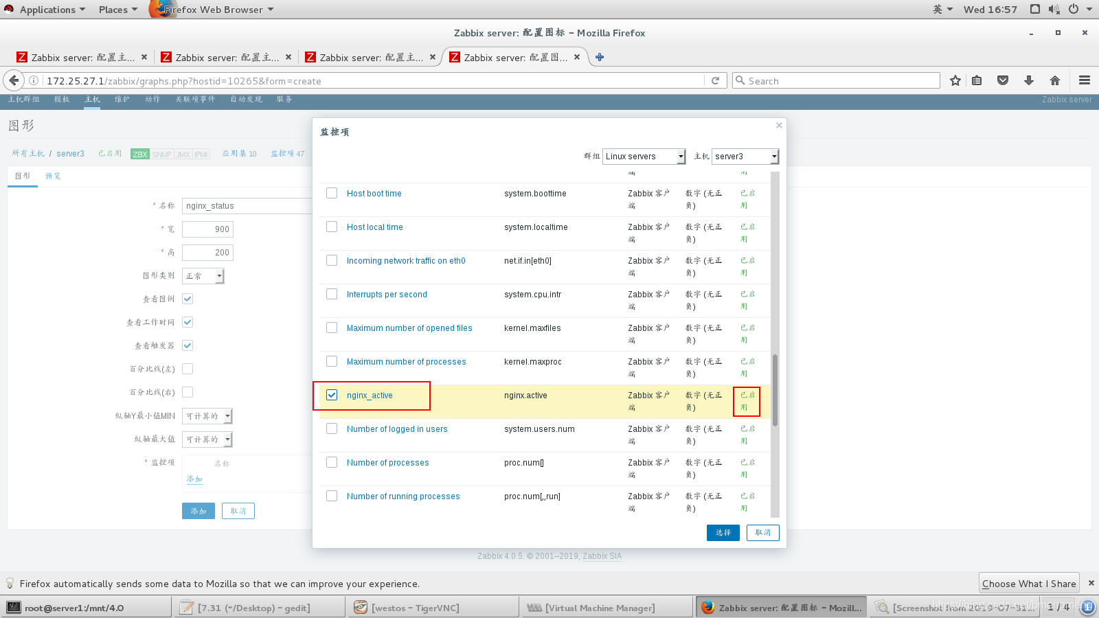Click the magnifier icon in Search box
The image size is (1099, 618).
point(740,80)
